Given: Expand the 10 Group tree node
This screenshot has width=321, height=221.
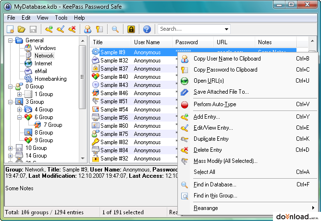Looking at the screenshot, I should click(10, 148).
